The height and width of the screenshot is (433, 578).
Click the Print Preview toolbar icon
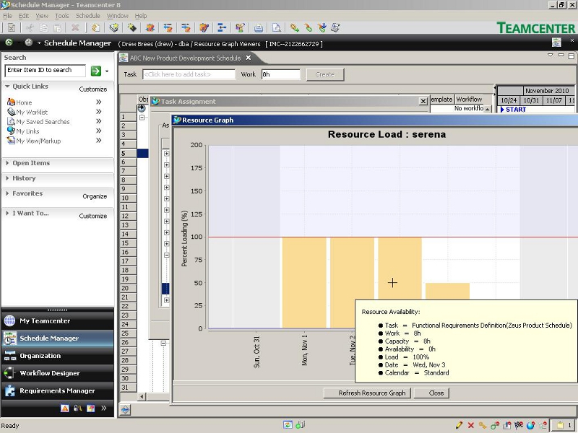[x=276, y=27]
